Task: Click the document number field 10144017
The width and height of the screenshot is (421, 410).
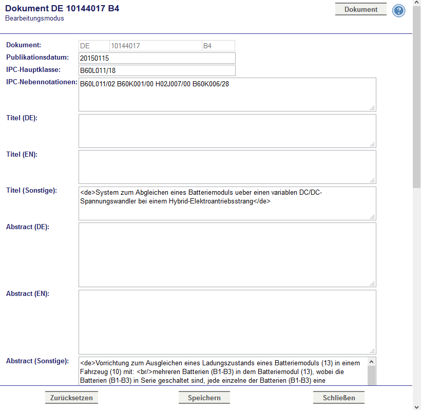Action: [156, 46]
